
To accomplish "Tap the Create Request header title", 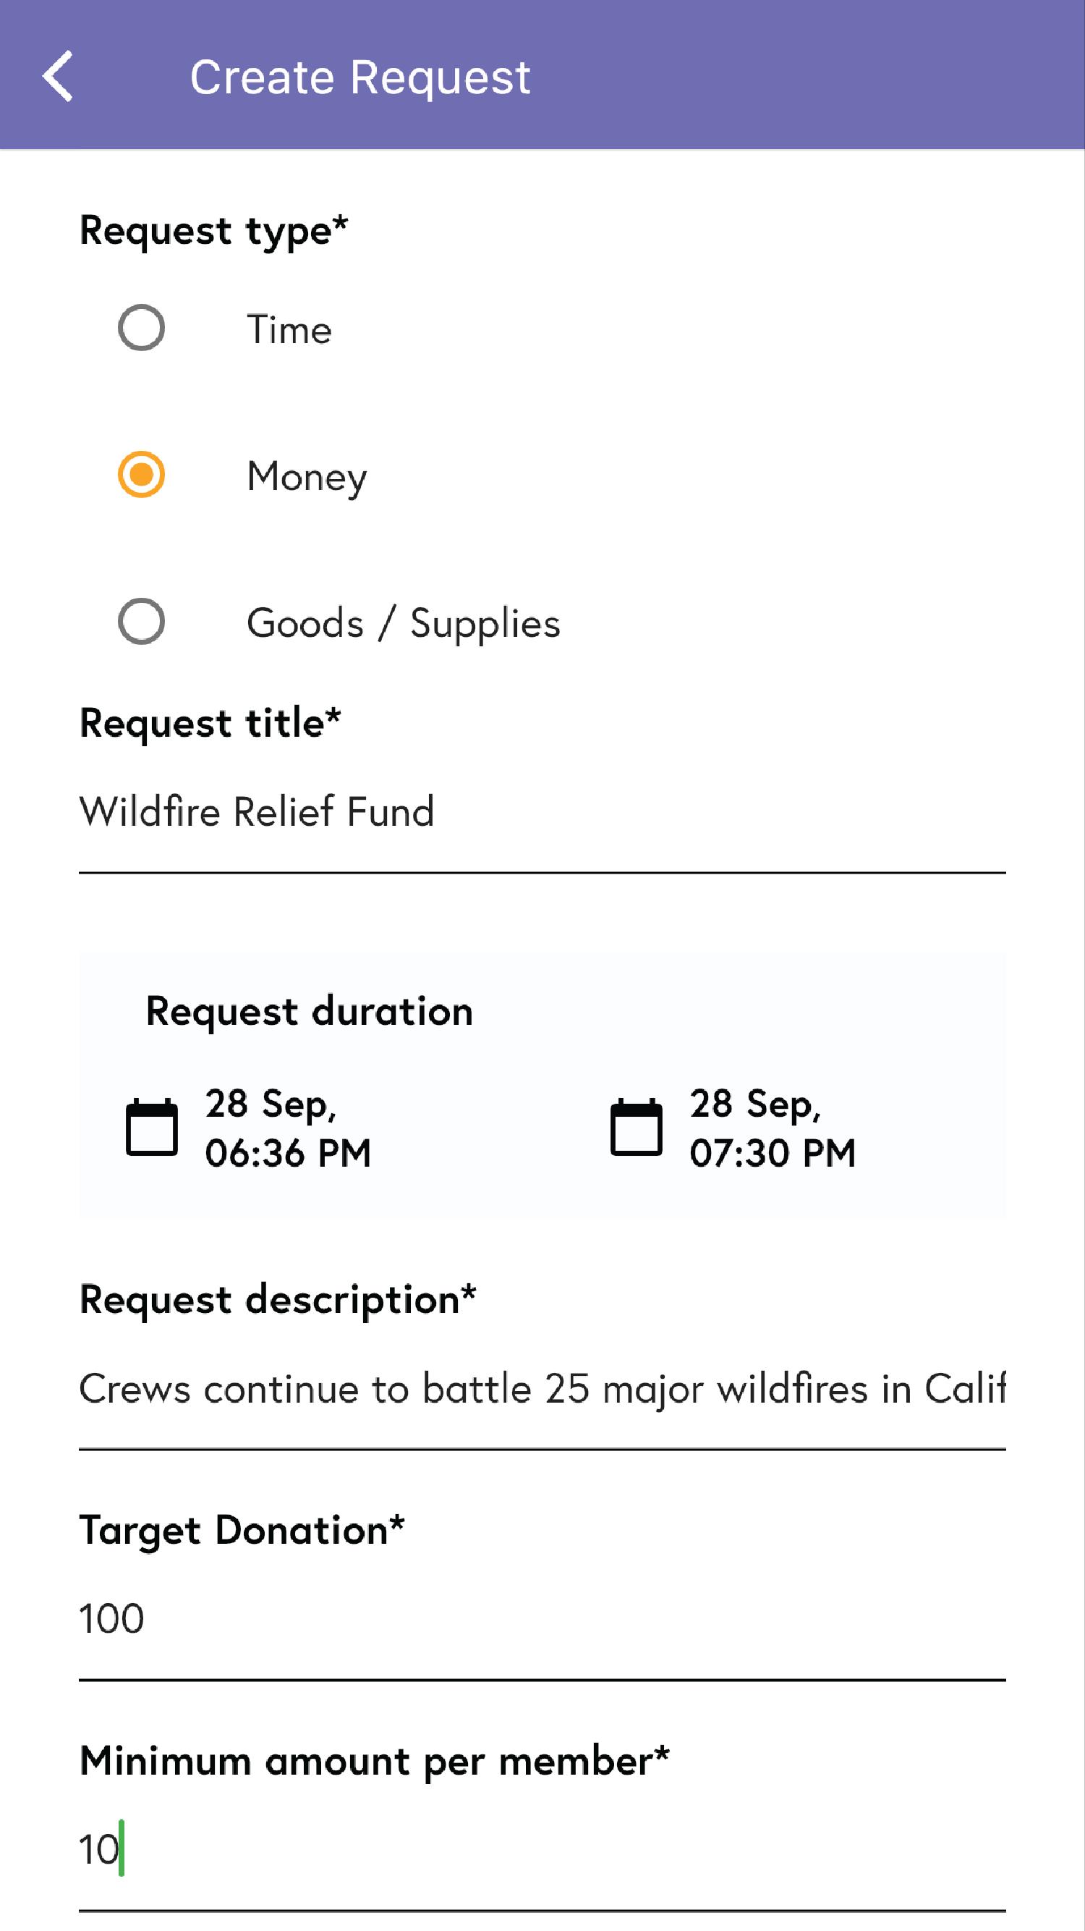I will 360,77.
